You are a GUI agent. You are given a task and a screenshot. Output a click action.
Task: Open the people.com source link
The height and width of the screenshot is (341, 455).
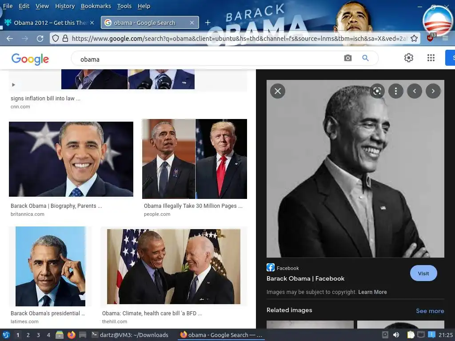[x=157, y=214]
